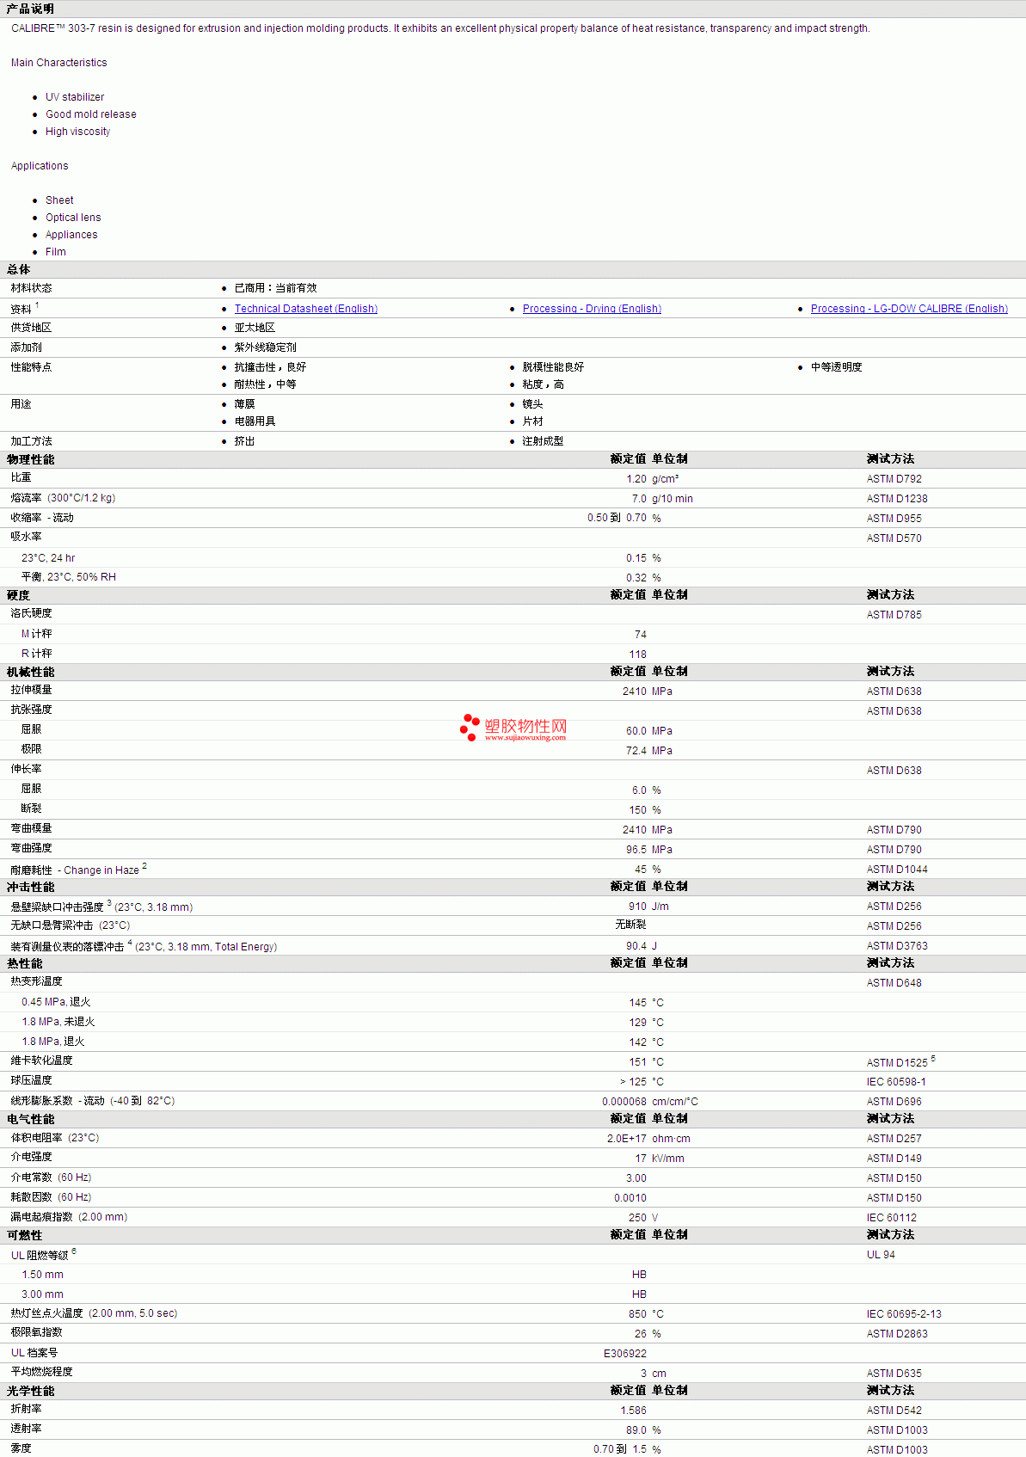Click the 'ASTM D3763' test method cell
Image resolution: width=1026 pixels, height=1457 pixels.
click(897, 946)
